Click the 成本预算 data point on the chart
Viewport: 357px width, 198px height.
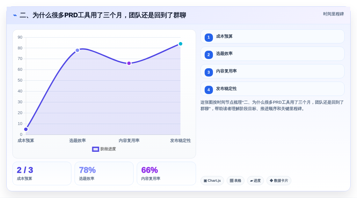pos(26,129)
